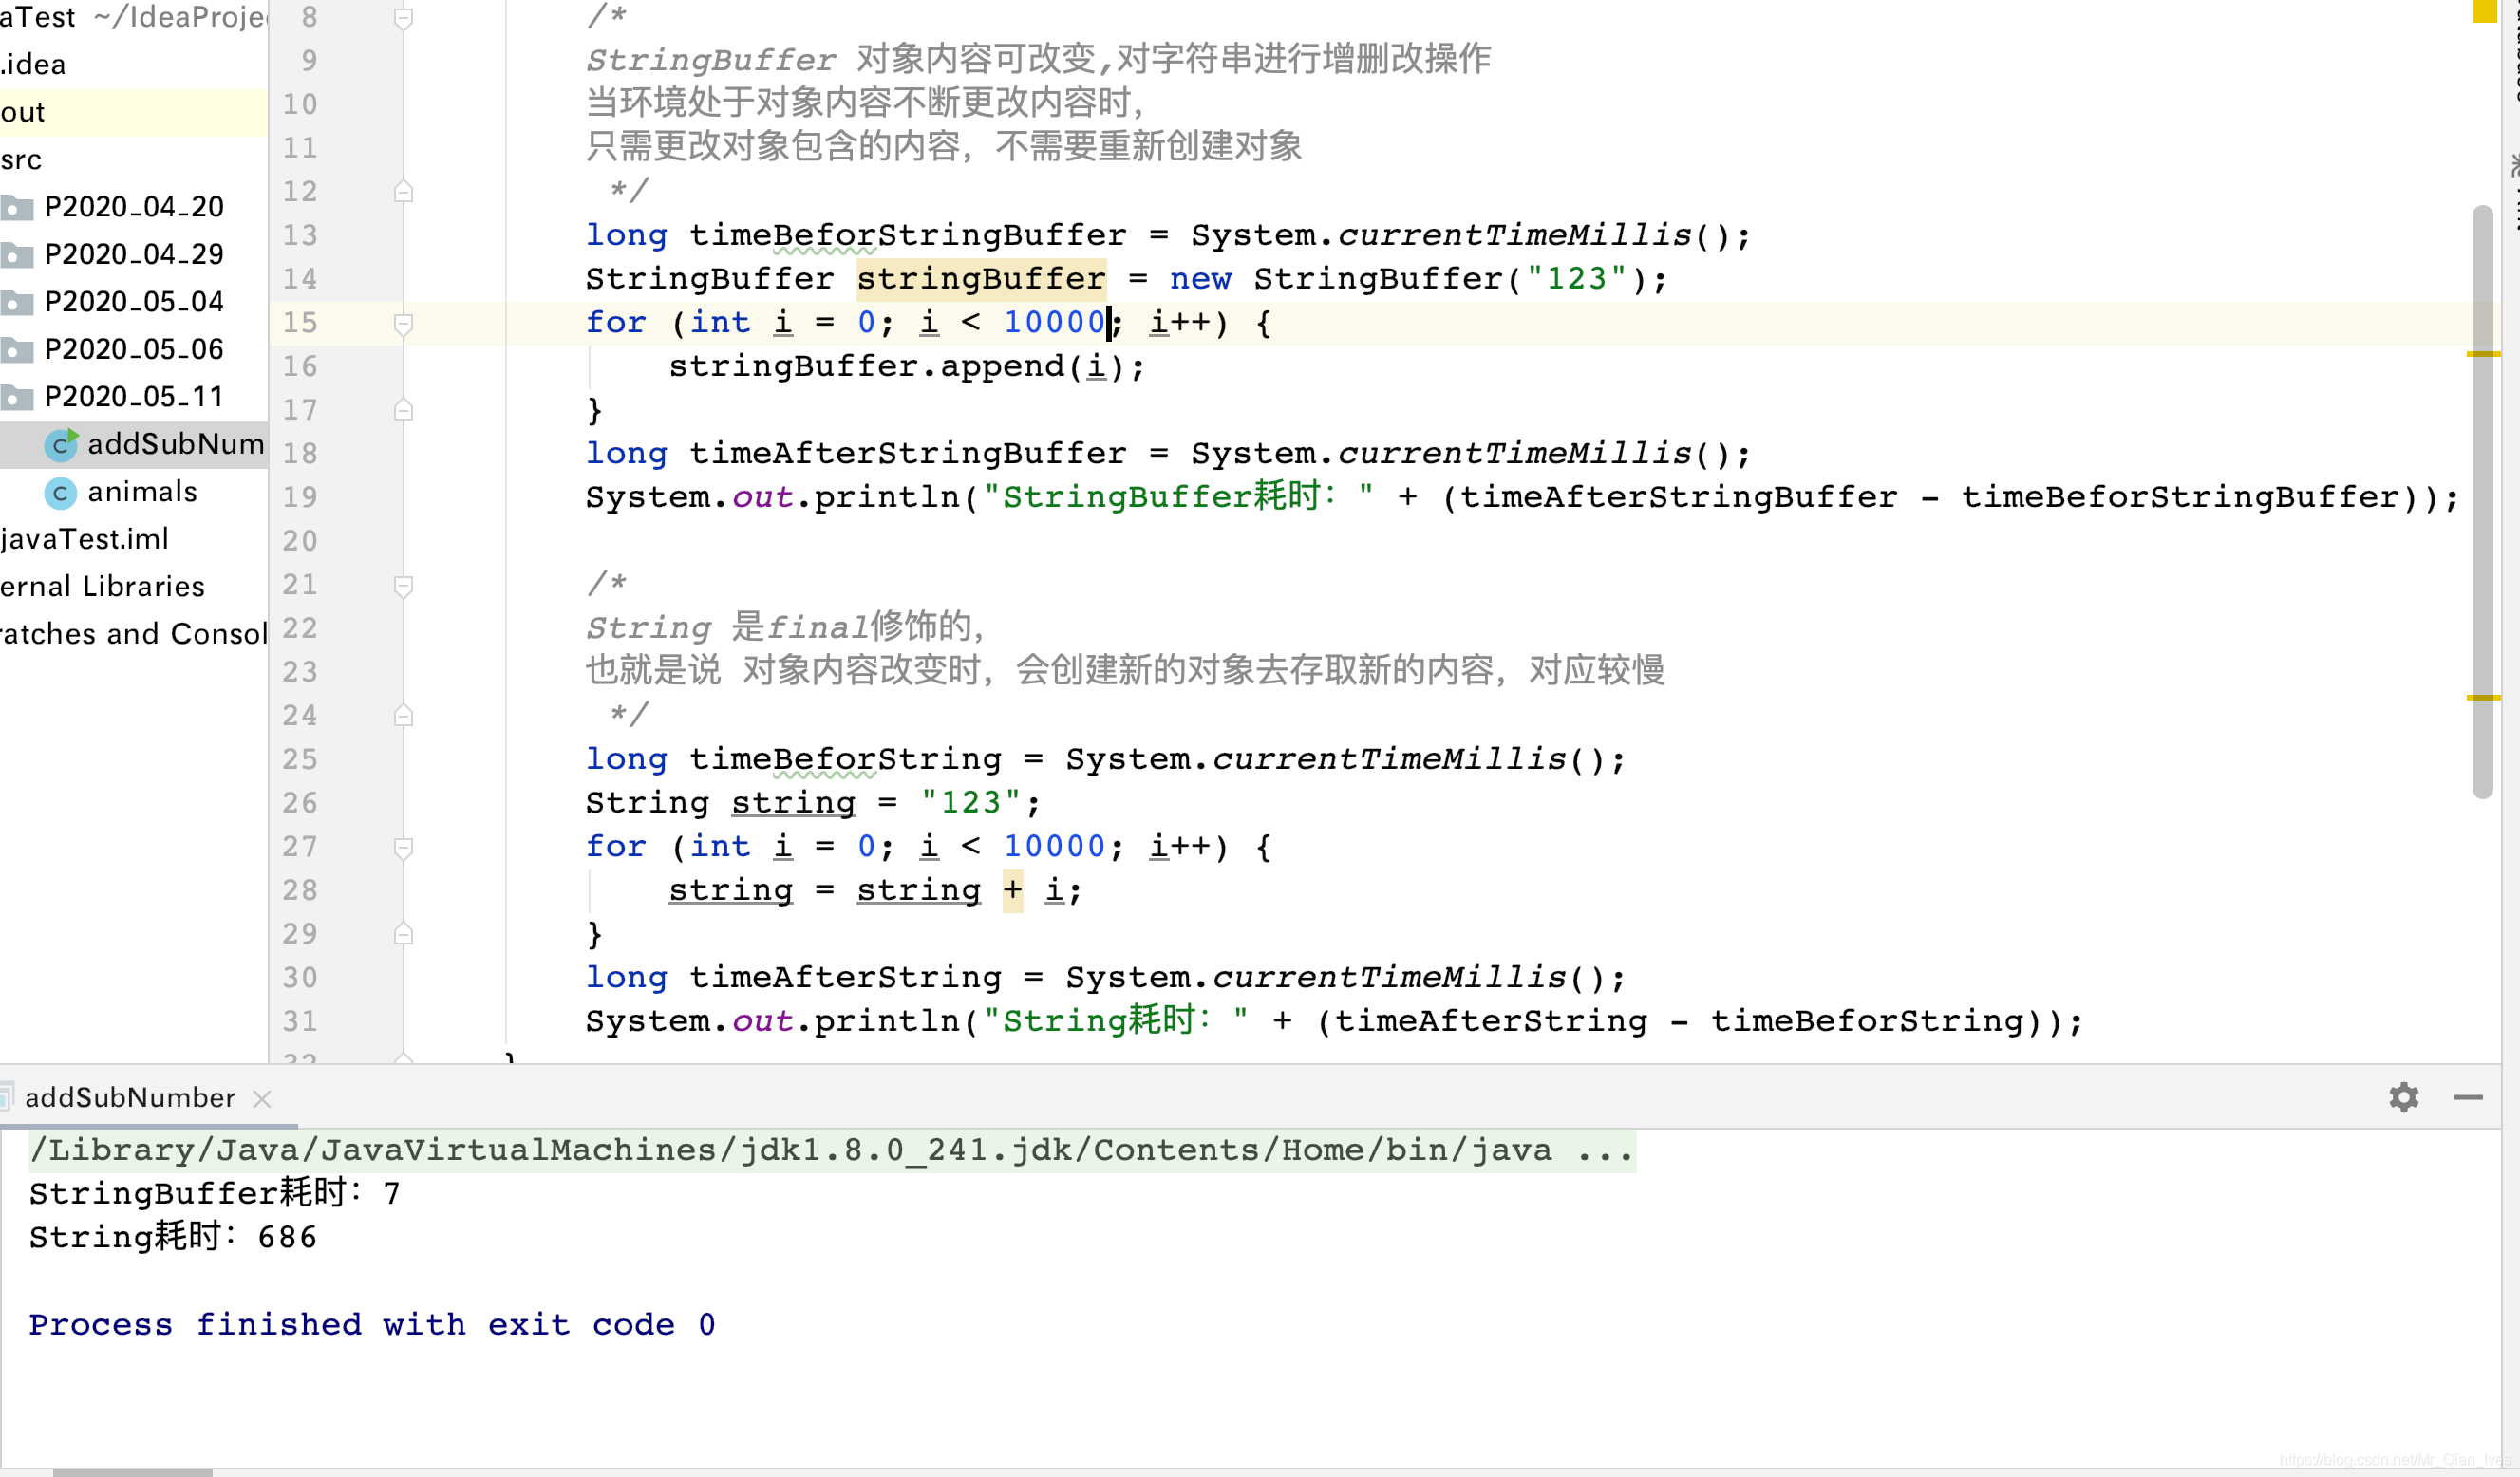Image resolution: width=2520 pixels, height=1477 pixels.
Task: Click println statement on line 31
Action: pos(1334,1021)
